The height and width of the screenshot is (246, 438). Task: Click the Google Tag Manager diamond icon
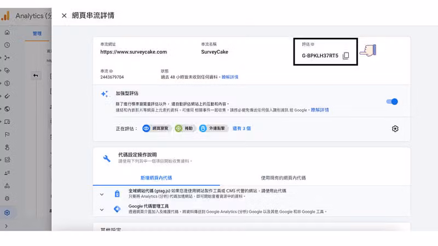pos(117,209)
